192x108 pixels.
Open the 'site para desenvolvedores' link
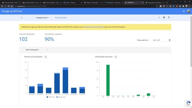94,27
